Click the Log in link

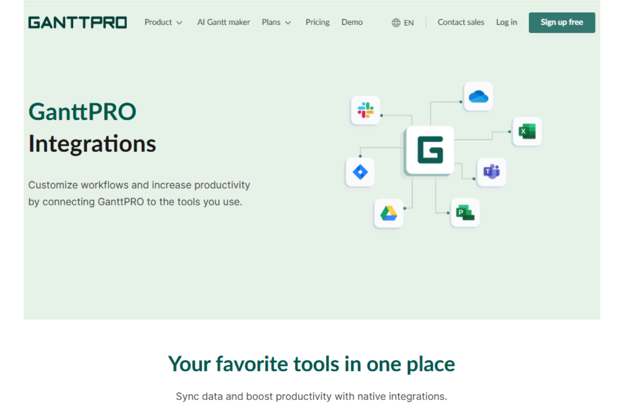[x=506, y=22]
